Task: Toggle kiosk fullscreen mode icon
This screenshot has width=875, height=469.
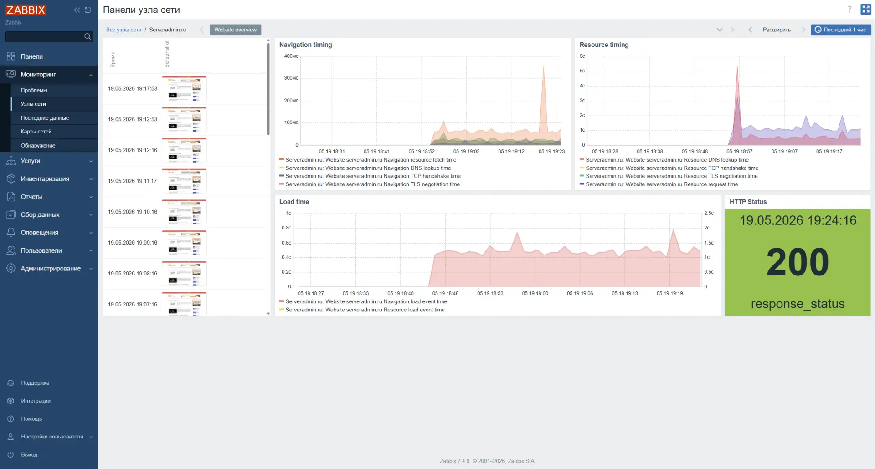Action: tap(866, 10)
